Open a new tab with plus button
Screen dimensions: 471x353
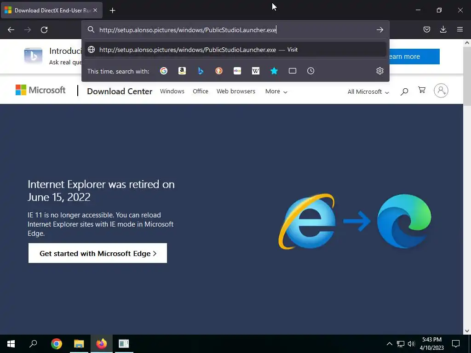[x=112, y=11]
